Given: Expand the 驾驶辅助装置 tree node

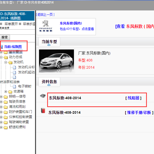Looking at the screenshot, I should (x=1, y=122).
